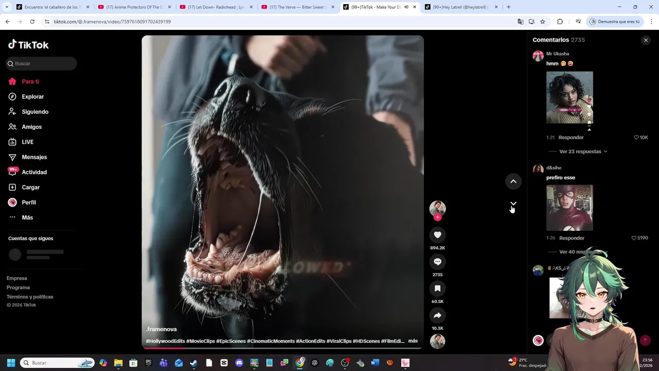Go back in browser
This screenshot has width=659, height=371.
(7, 22)
